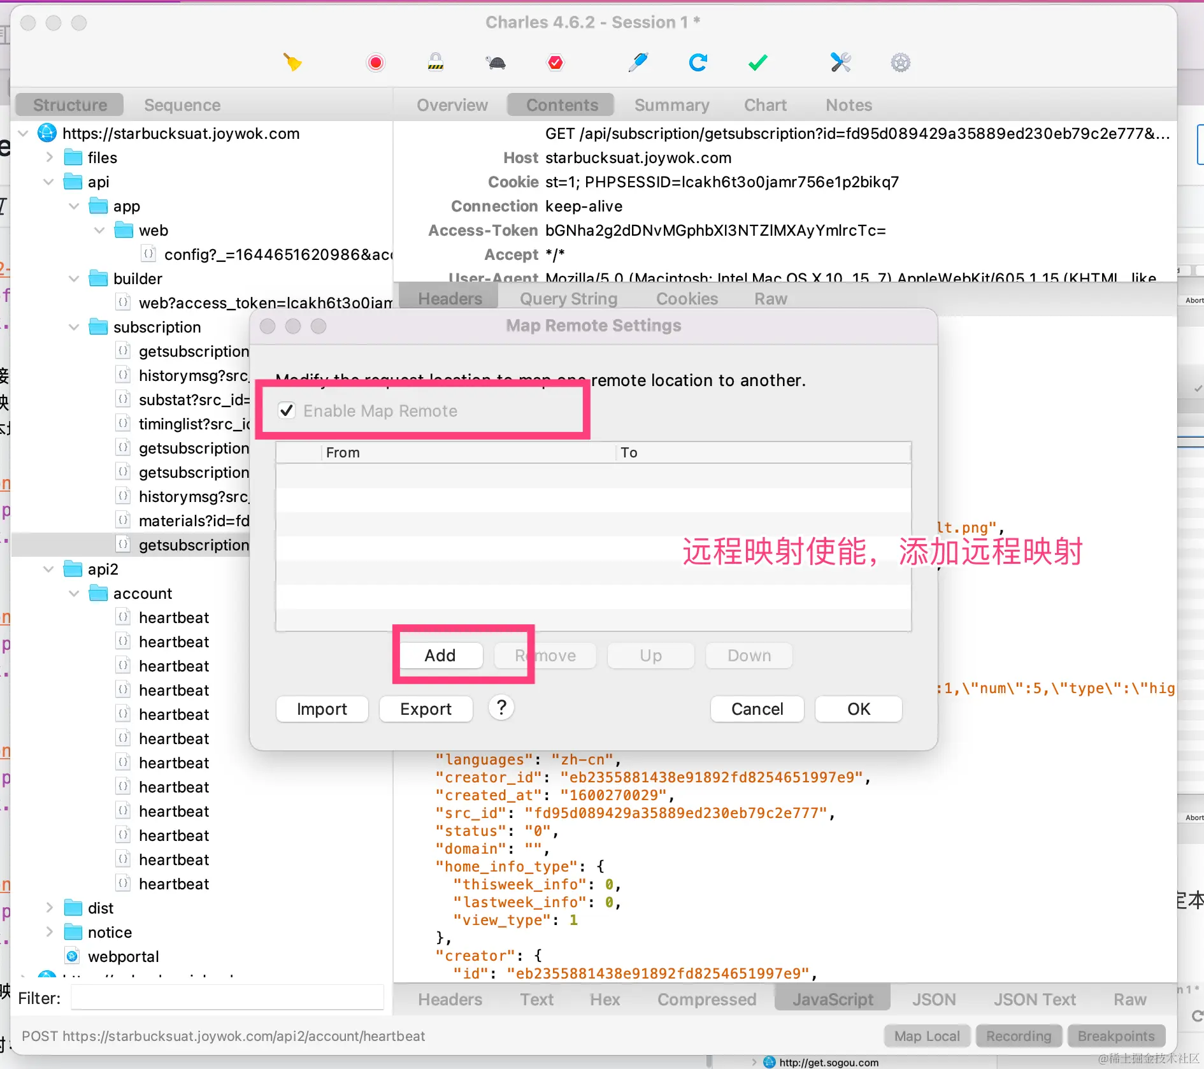
Task: Click the subscription folder icon
Action: point(99,327)
